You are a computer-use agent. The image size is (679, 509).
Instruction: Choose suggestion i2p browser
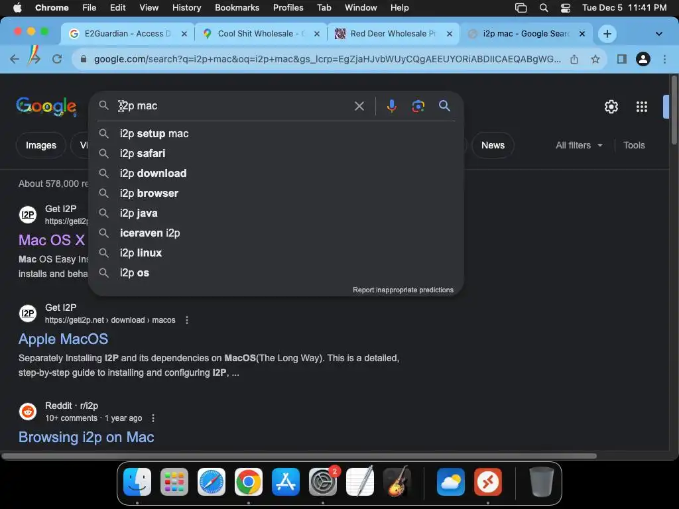coord(277,194)
